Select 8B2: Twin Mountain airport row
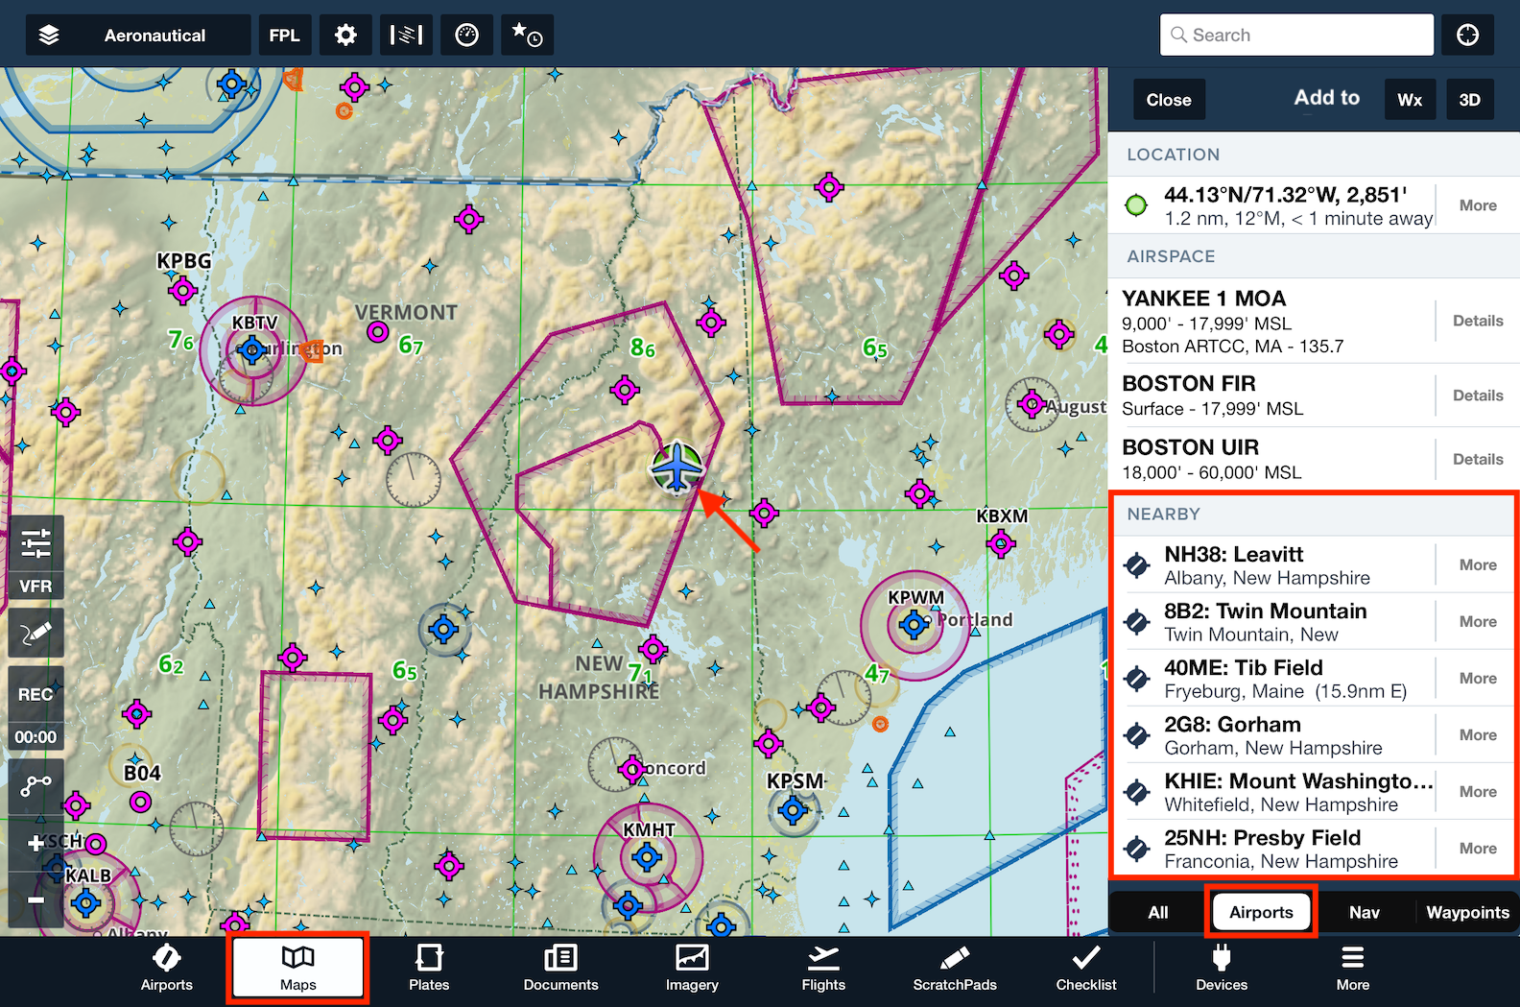Screen dimensions: 1520x1007 point(1274,622)
